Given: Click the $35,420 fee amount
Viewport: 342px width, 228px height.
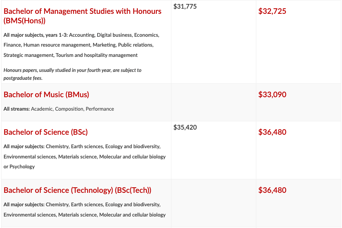Looking at the screenshot, I should (x=185, y=127).
